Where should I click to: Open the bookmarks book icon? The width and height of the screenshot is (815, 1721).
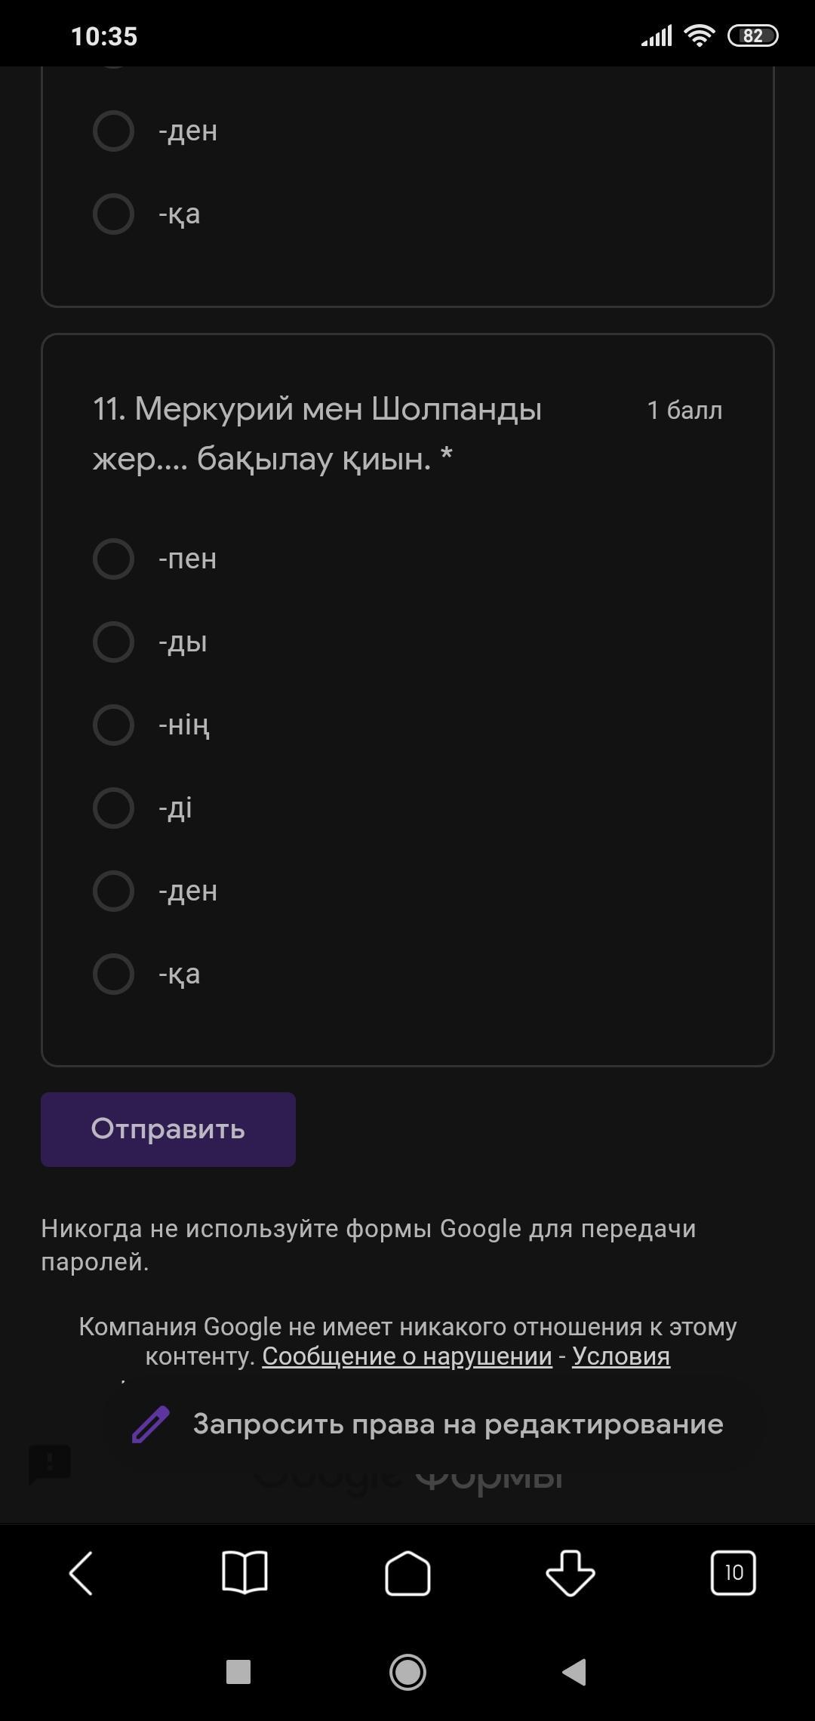(244, 1573)
